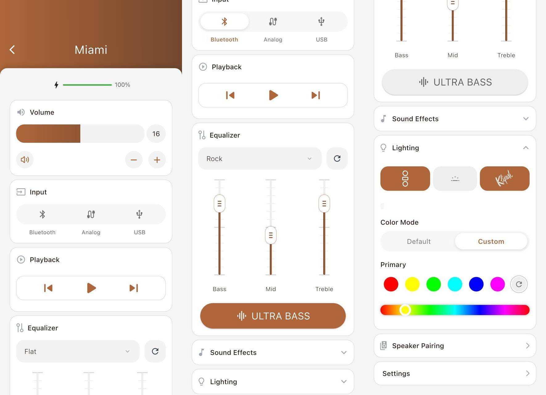
Task: Click the speaker icon beside Speaker Pairing
Action: pos(383,345)
